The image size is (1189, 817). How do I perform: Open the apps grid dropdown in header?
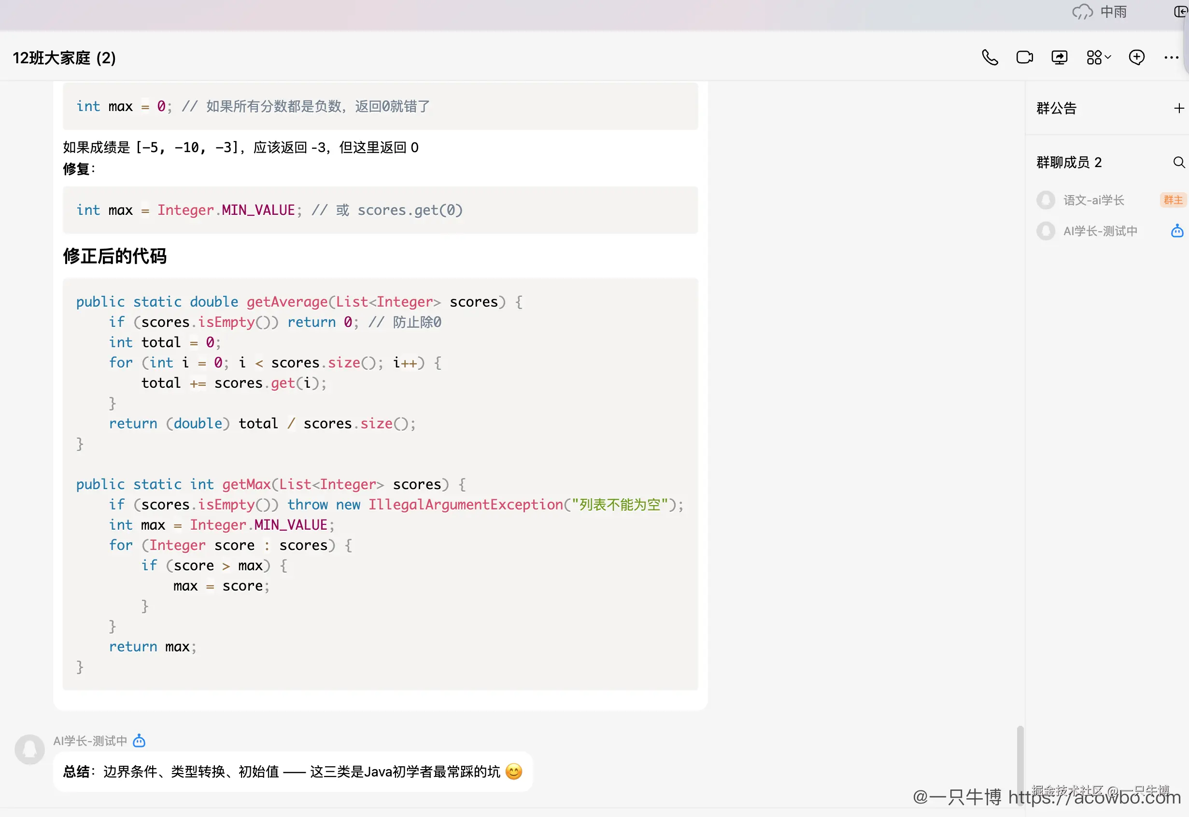coord(1098,57)
